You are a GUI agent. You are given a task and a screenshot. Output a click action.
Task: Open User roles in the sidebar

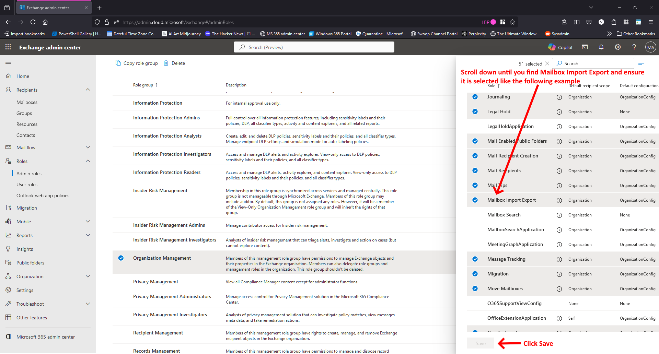pos(27,185)
